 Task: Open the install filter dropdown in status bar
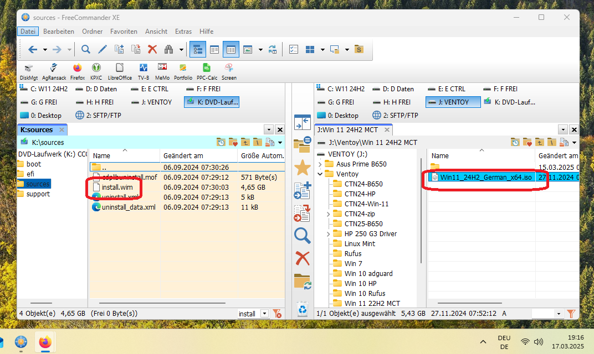click(264, 314)
